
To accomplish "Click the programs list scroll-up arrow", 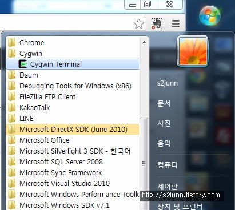I will pyautogui.click(x=144, y=42).
